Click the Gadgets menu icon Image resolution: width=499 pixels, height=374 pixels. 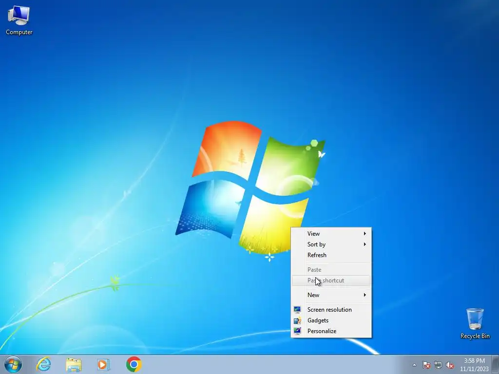pyautogui.click(x=297, y=320)
